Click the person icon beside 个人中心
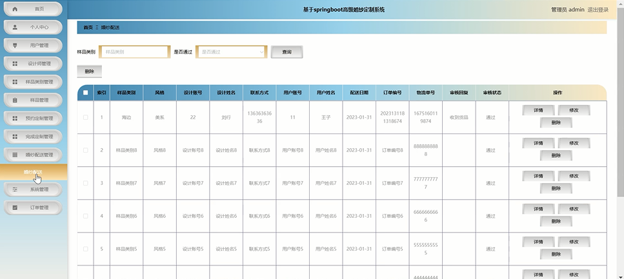The width and height of the screenshot is (624, 279). (15, 27)
